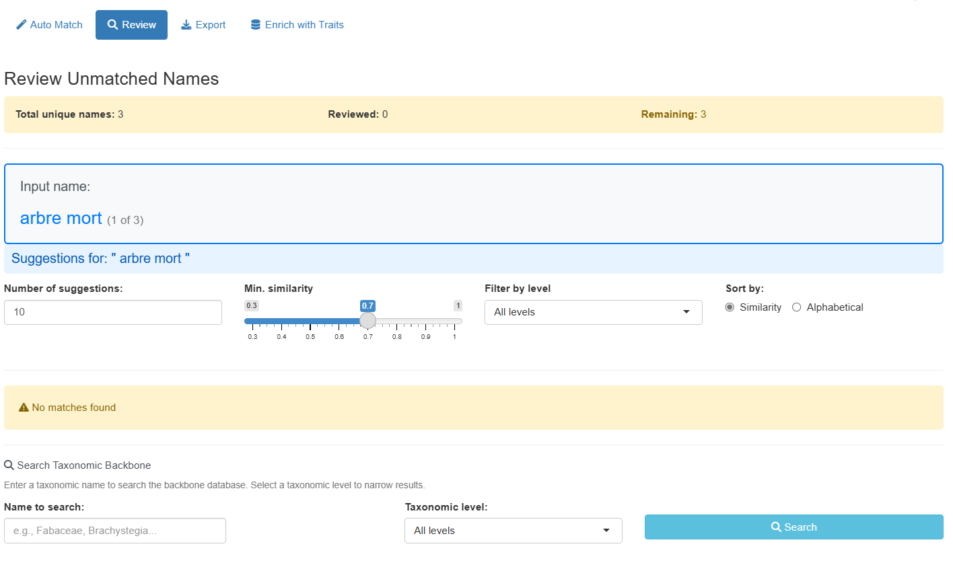The width and height of the screenshot is (953, 569).
Task: Click the Auto Match pencil icon
Action: pos(22,25)
